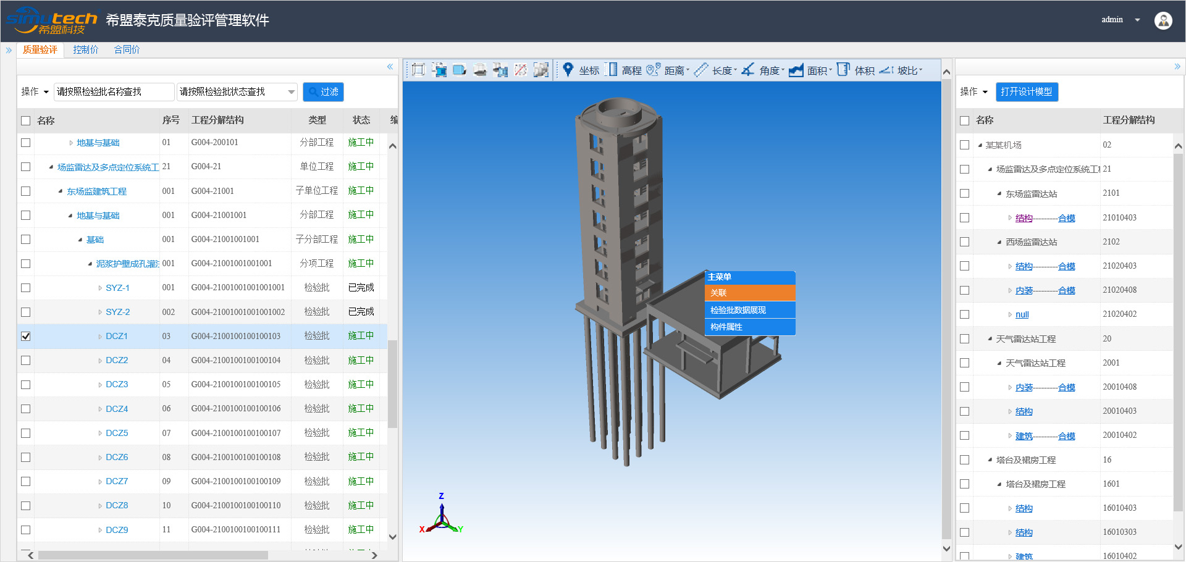Click the fit-to-view frame icon in viewer toolbar
The width and height of the screenshot is (1186, 562).
[x=418, y=70]
